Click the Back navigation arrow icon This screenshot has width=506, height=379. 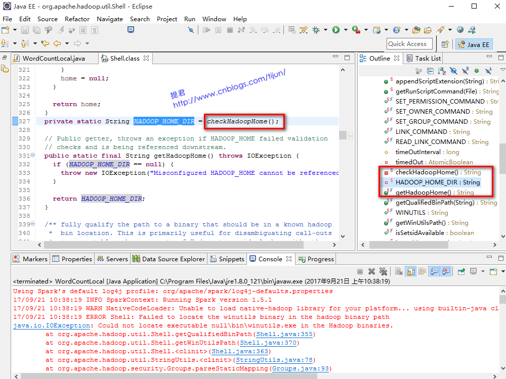57,43
